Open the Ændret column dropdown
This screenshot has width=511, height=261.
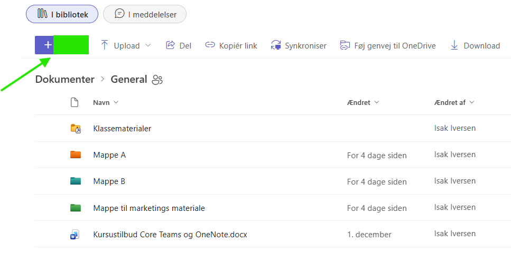(x=377, y=102)
